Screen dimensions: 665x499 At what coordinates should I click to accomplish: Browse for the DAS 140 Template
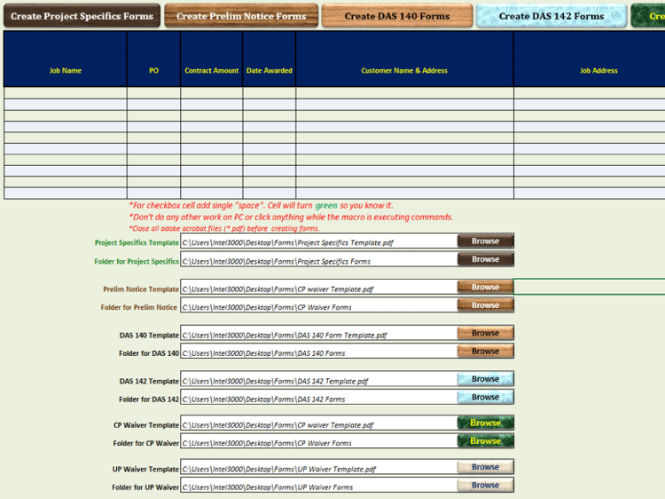(x=486, y=333)
